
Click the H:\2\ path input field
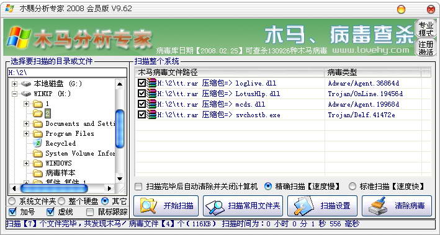[67, 73]
